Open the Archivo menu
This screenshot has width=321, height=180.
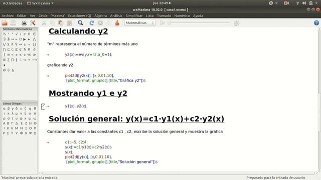8,15
